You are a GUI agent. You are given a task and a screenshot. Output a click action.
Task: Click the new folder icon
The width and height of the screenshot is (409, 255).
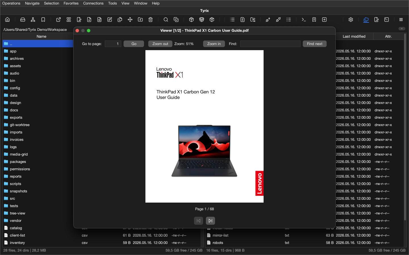click(140, 20)
